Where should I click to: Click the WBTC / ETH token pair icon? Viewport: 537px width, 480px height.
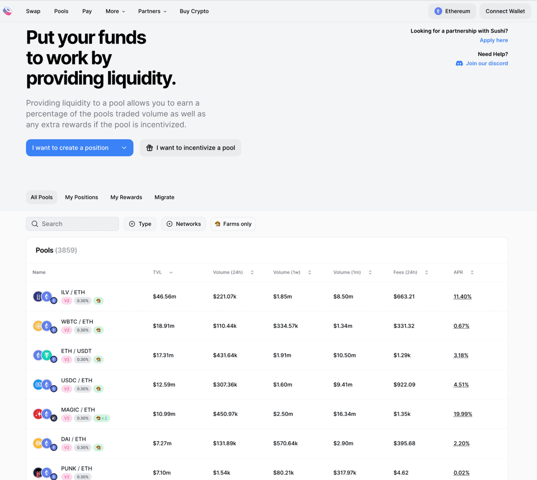(44, 326)
